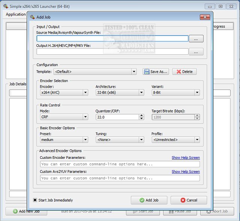Browse for the Source Media file

tap(196, 39)
